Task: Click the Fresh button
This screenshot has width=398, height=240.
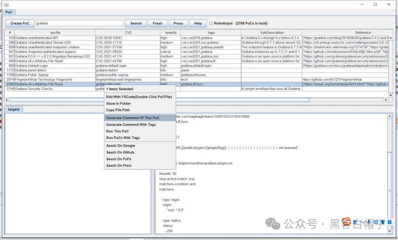Action: [157, 23]
